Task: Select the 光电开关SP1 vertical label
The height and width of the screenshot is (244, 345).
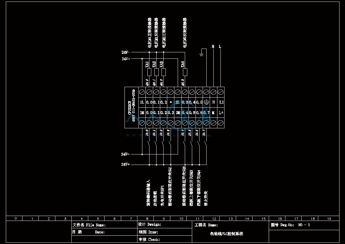Action: 162,196
